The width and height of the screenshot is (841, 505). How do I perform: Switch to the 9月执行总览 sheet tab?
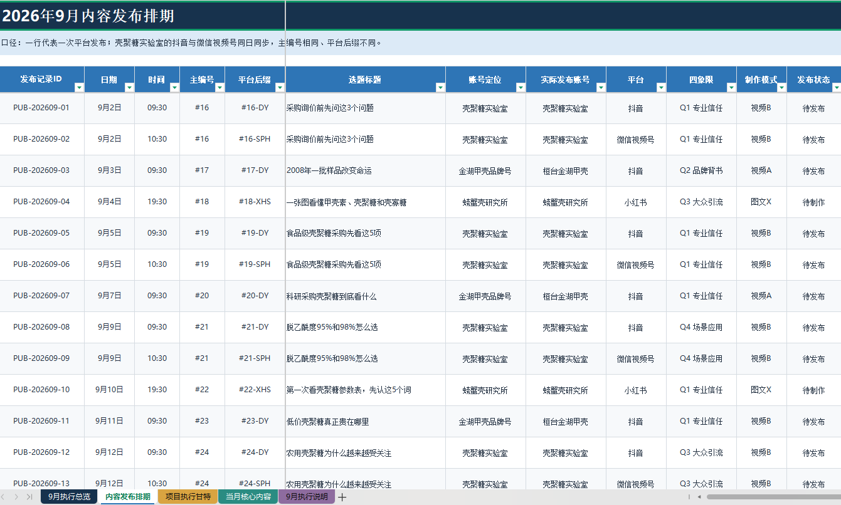[69, 497]
